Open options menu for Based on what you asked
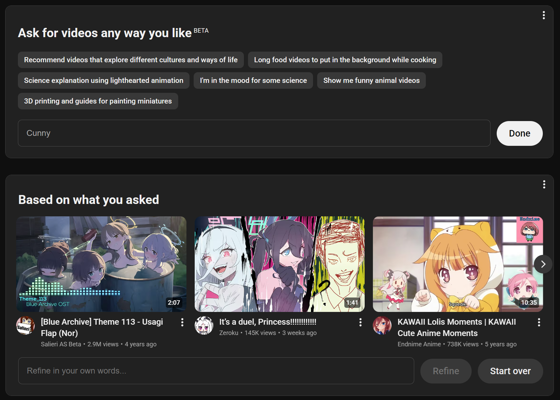Image resolution: width=560 pixels, height=400 pixels. 544,184
